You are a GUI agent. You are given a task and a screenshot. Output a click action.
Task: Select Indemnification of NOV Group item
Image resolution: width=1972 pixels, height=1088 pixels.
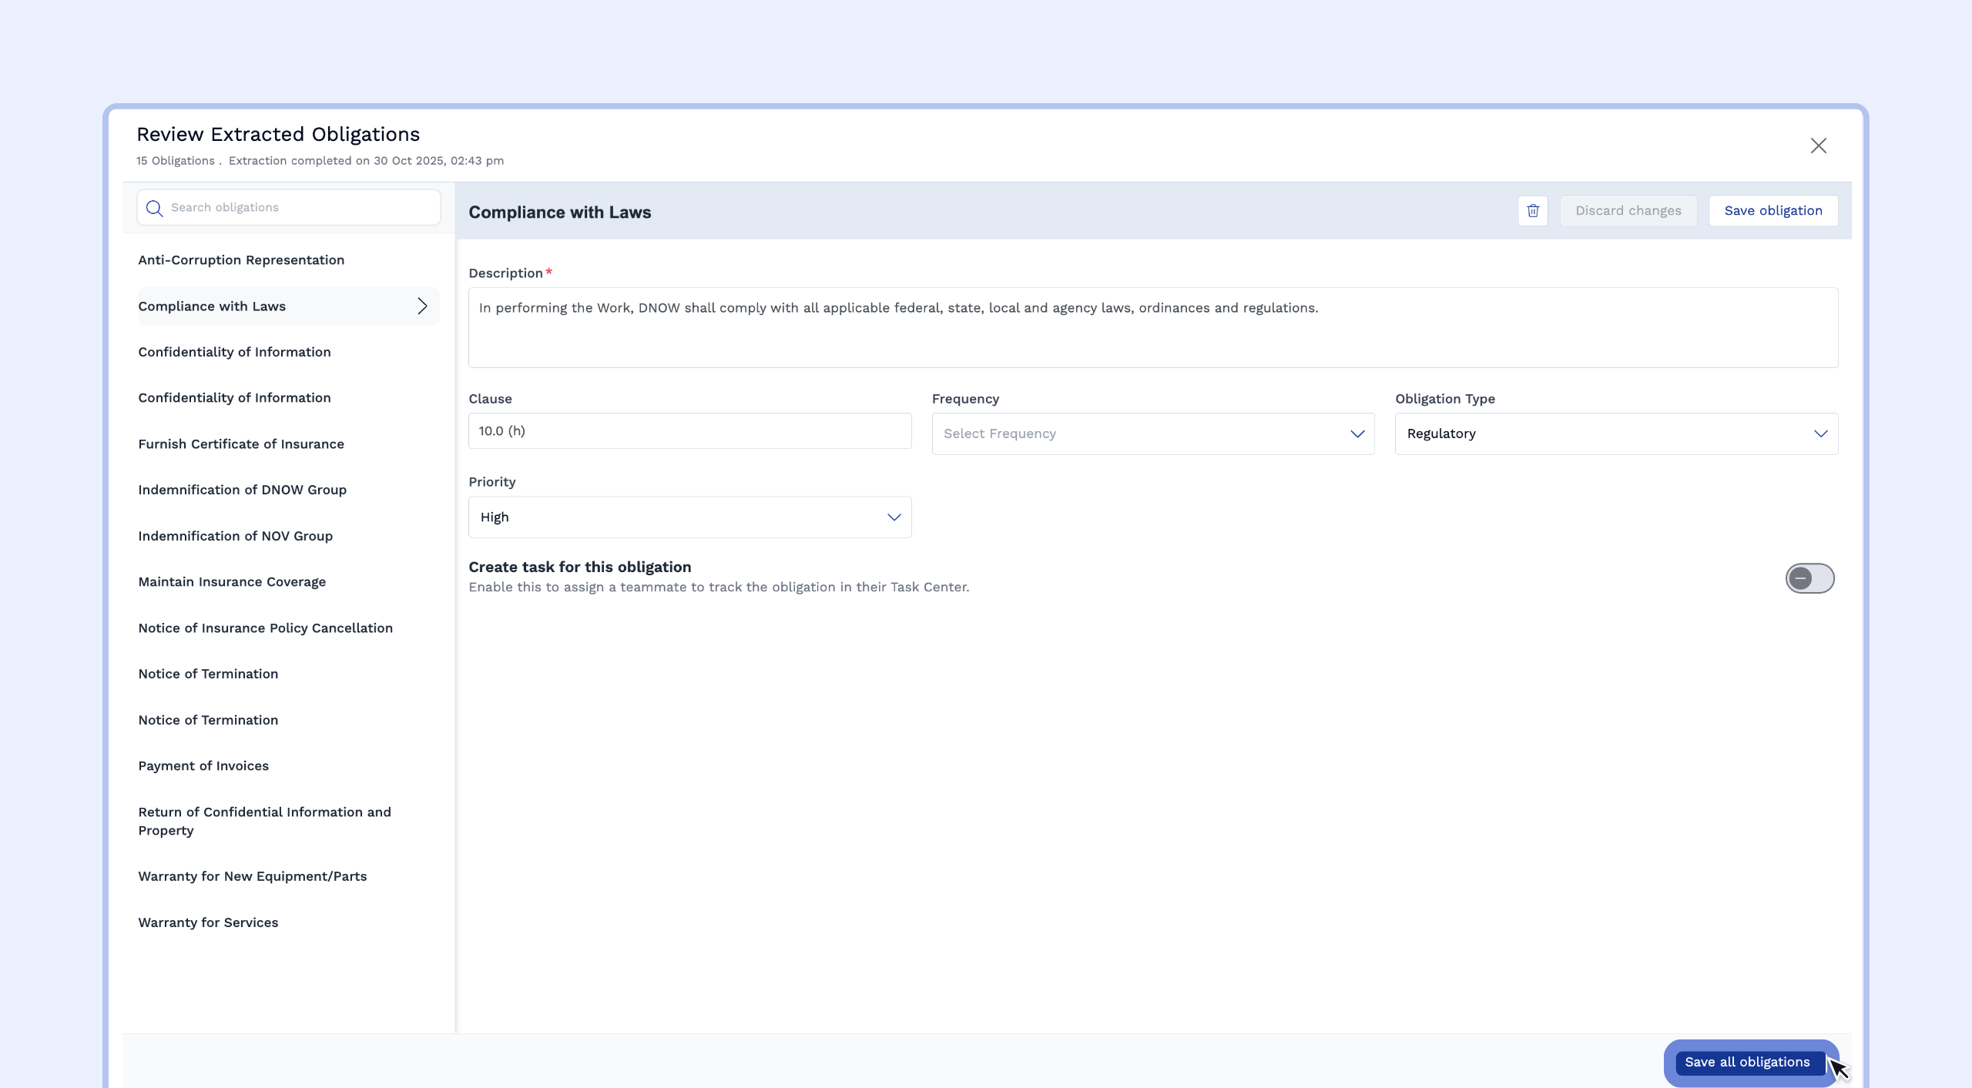coord(235,536)
